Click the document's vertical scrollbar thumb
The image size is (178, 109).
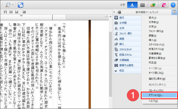(110, 64)
